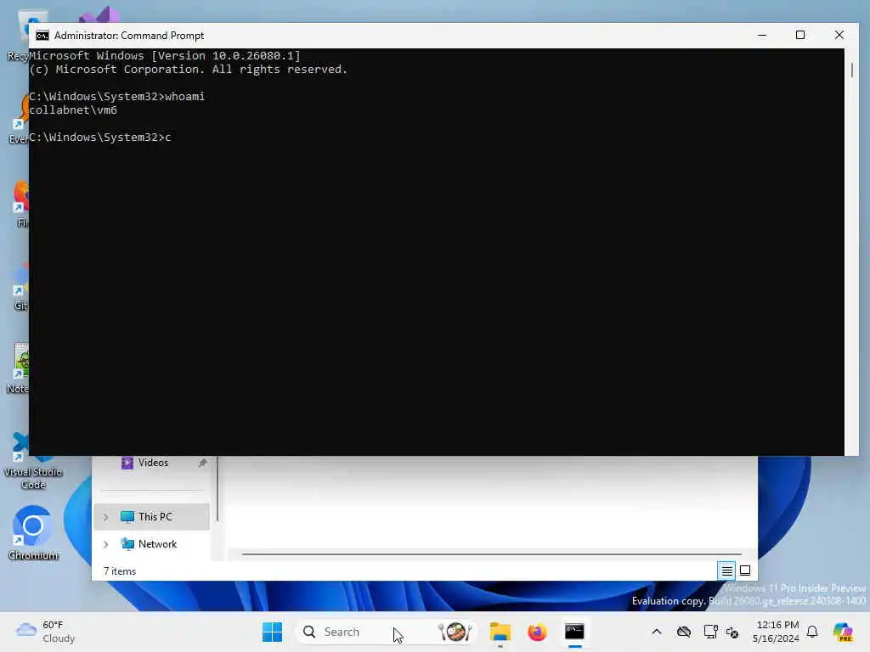This screenshot has height=652, width=870.
Task: Select This PC in File Explorer sidebar
Action: click(x=151, y=517)
